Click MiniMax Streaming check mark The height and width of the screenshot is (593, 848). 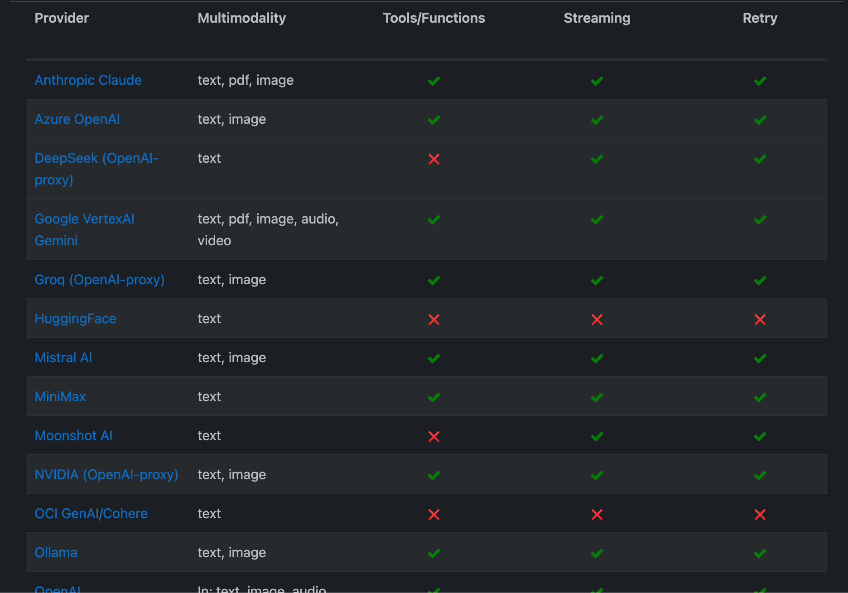(x=597, y=398)
